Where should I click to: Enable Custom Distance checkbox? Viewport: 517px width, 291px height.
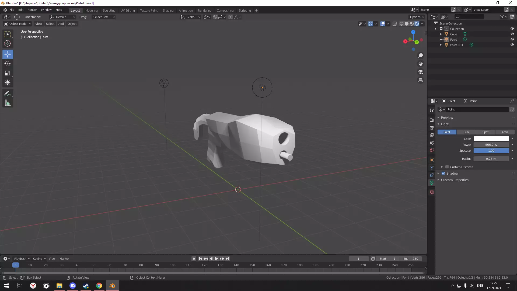[x=447, y=167]
